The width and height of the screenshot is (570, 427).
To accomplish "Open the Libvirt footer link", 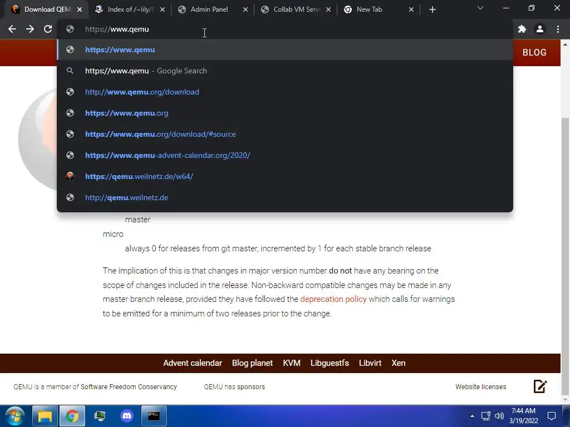I will point(370,363).
